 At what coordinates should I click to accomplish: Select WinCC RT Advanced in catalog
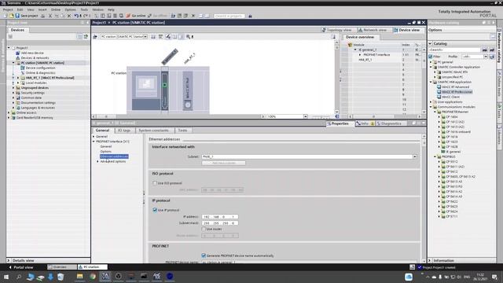coord(455,87)
